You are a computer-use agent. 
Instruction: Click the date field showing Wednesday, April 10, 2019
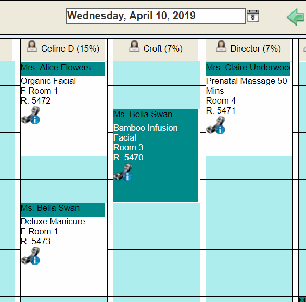point(156,16)
